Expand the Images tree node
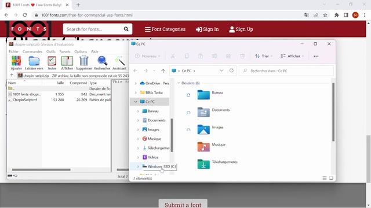 tap(138, 129)
